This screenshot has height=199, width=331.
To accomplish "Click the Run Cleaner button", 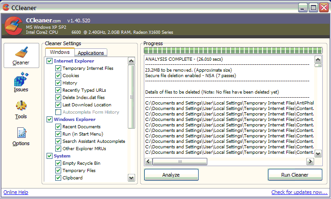I will 294,175.
